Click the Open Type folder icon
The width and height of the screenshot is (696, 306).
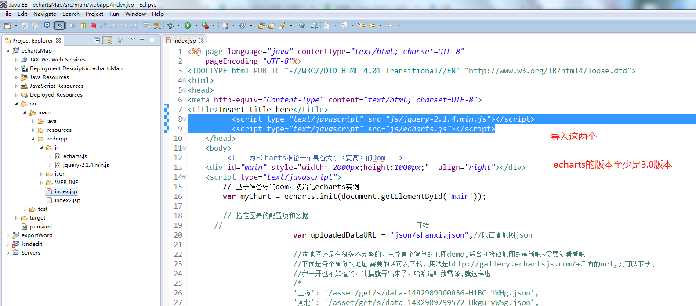click(x=261, y=25)
